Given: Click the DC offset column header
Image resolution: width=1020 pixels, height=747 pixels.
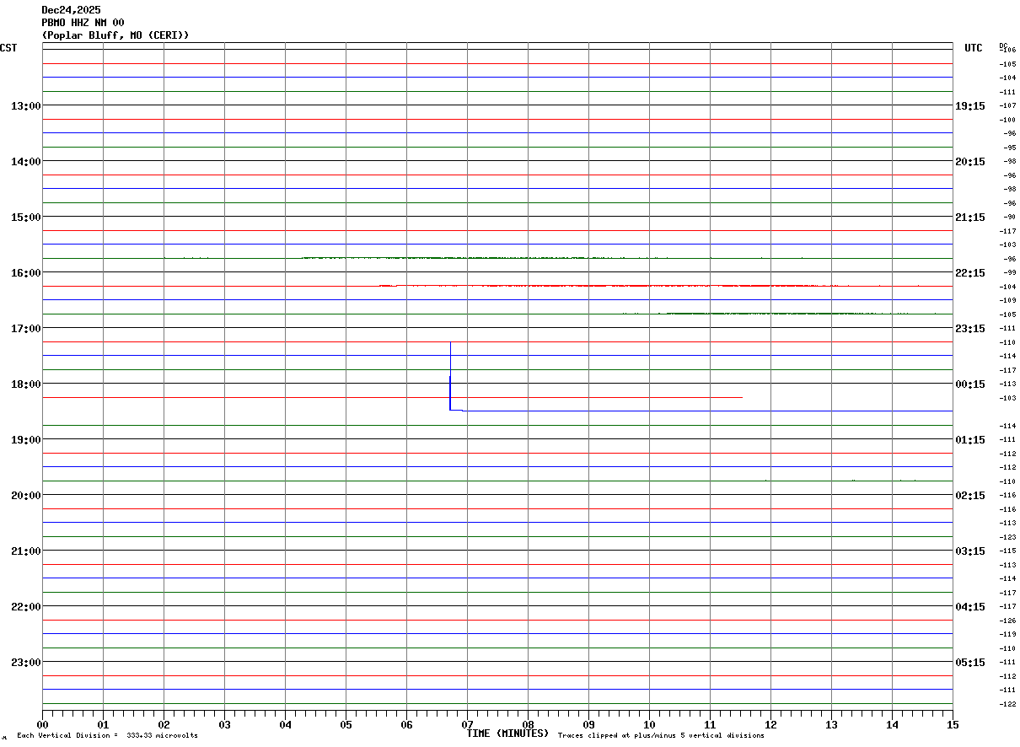Looking at the screenshot, I should point(1004,46).
